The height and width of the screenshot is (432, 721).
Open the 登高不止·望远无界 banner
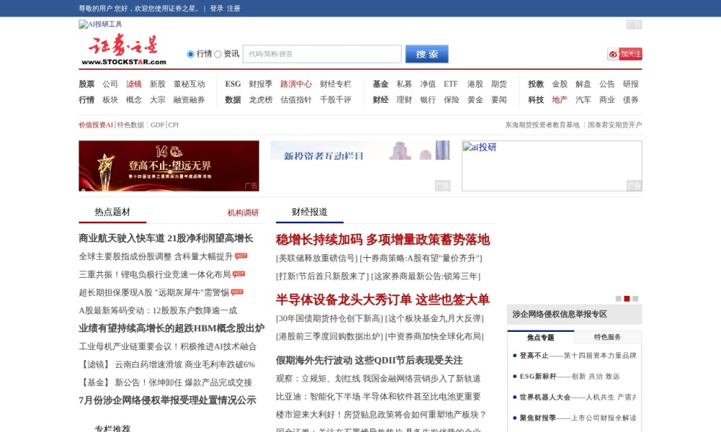pyautogui.click(x=169, y=166)
